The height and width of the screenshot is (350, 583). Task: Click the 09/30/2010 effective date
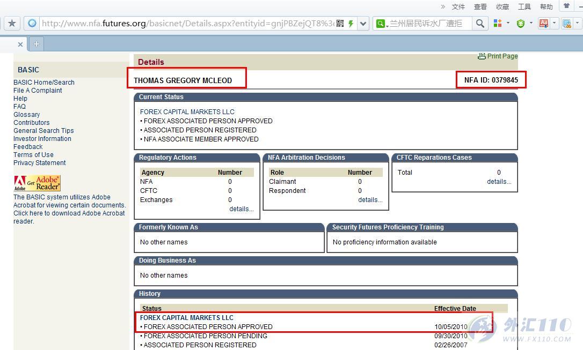coord(450,336)
